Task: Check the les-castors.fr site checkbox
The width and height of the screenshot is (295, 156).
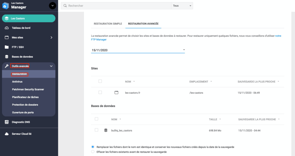Action: tap(100, 92)
